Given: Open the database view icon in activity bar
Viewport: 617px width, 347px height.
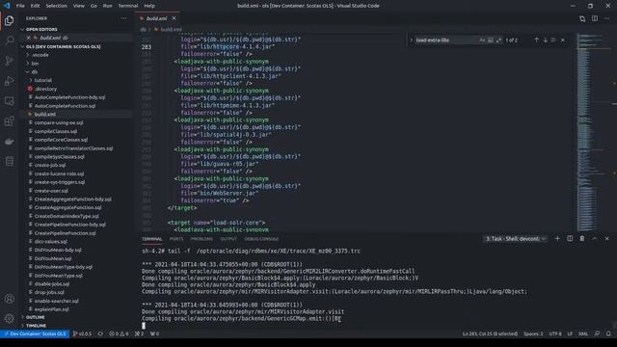Looking at the screenshot, I should click(9, 161).
